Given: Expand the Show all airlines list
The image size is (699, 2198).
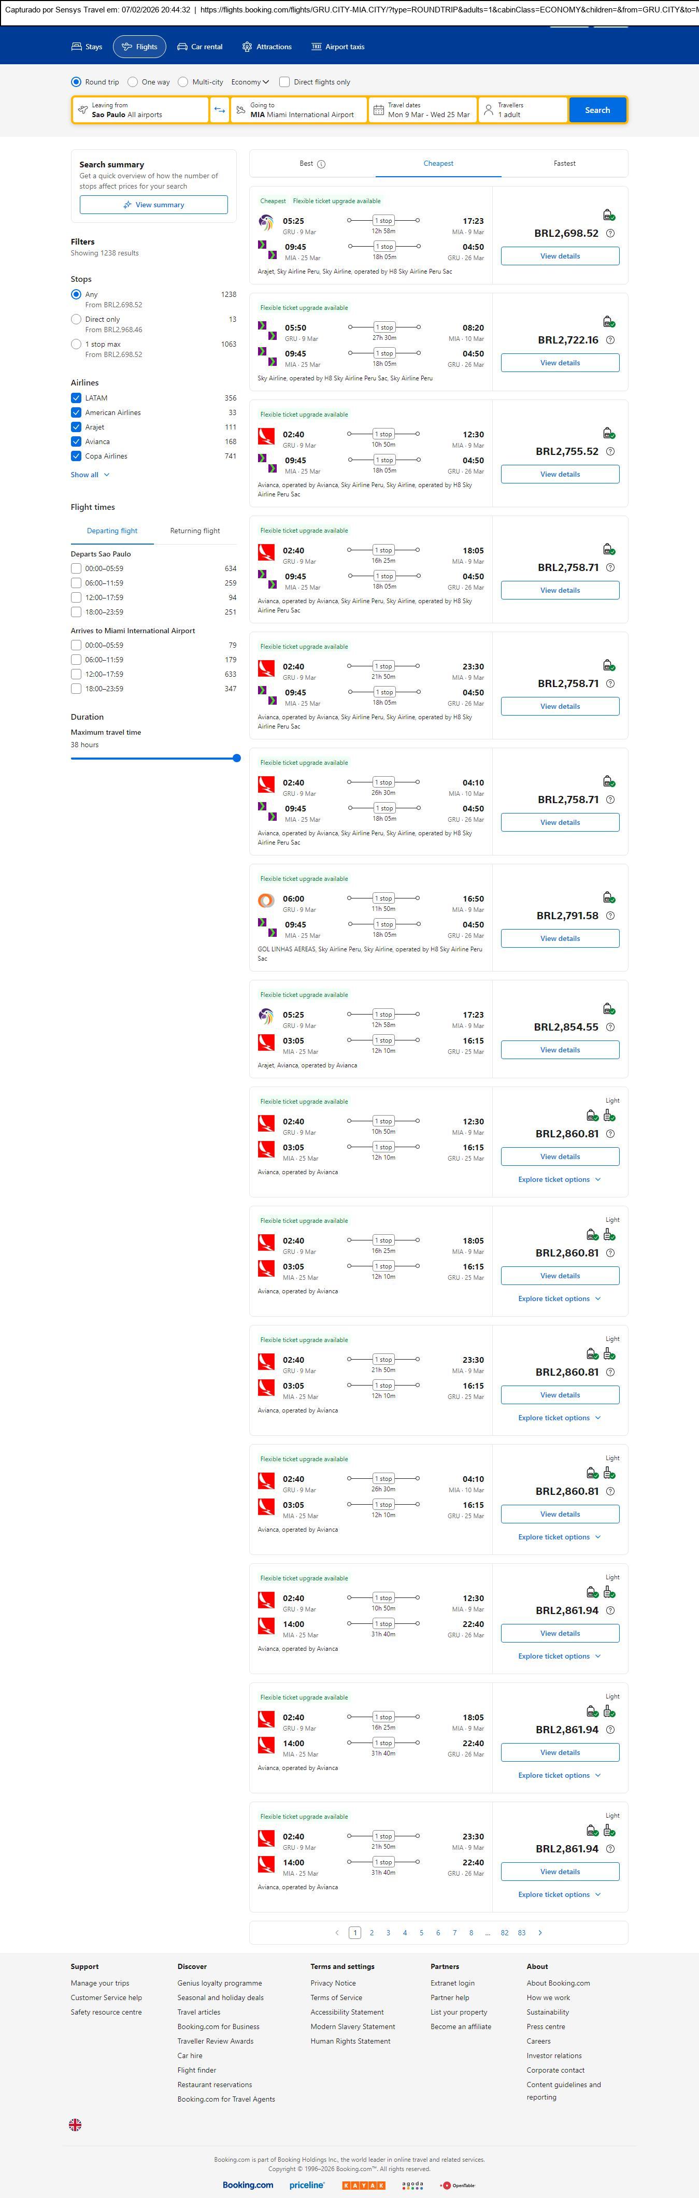Looking at the screenshot, I should pos(90,475).
